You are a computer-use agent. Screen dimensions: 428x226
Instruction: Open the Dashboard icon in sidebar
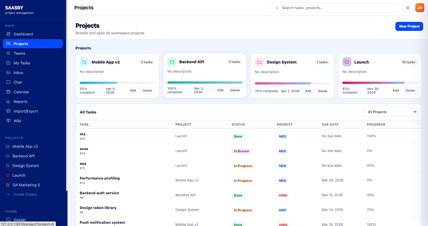coord(8,34)
